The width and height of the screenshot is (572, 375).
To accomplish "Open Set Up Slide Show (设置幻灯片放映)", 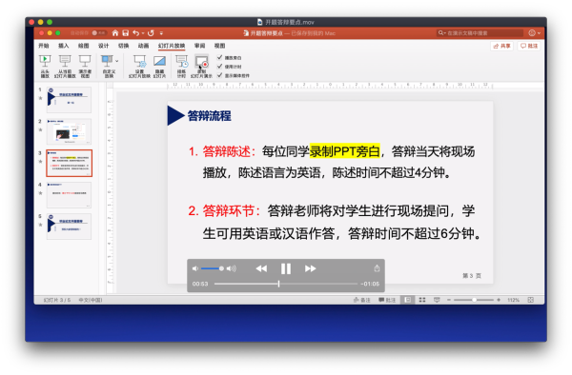I will tap(139, 66).
